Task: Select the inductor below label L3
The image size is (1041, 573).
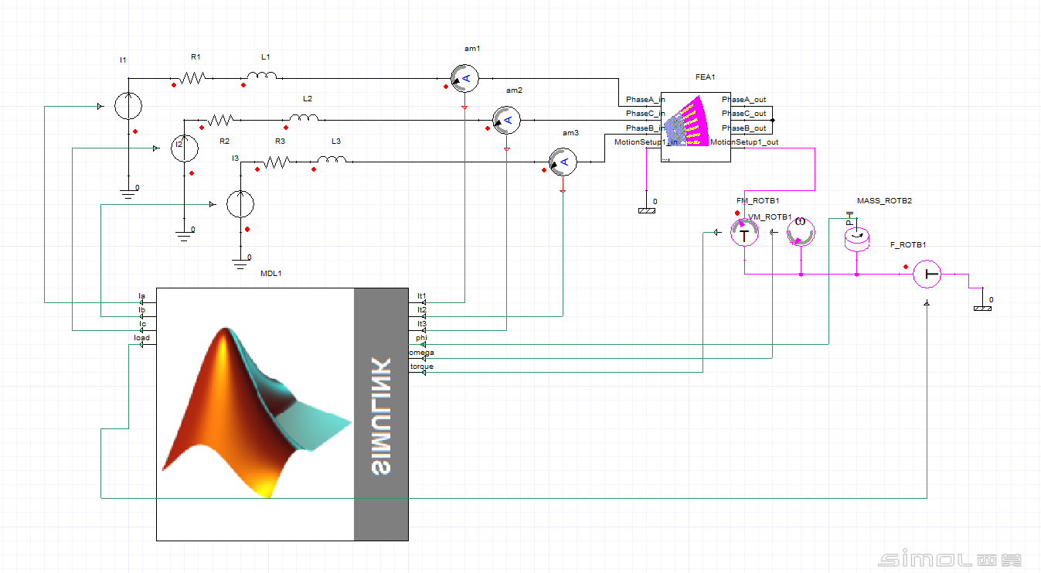Action: point(332,159)
